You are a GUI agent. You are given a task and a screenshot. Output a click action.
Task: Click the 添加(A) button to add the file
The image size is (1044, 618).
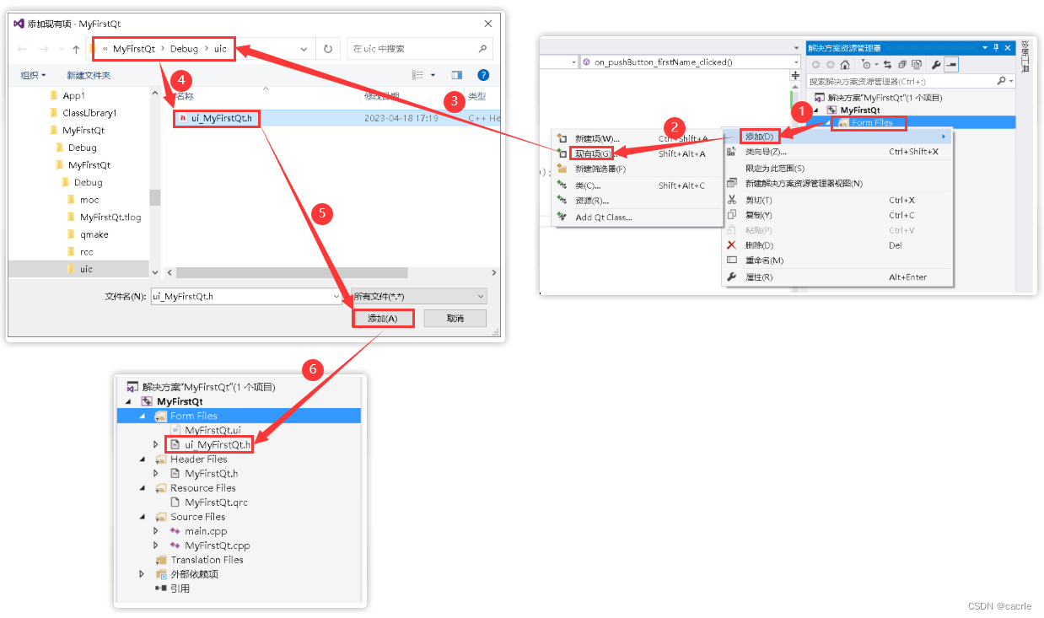point(383,318)
